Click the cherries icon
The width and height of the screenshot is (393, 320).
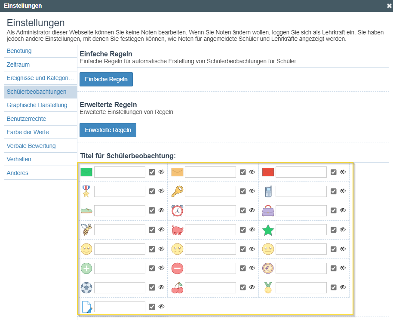point(177,288)
